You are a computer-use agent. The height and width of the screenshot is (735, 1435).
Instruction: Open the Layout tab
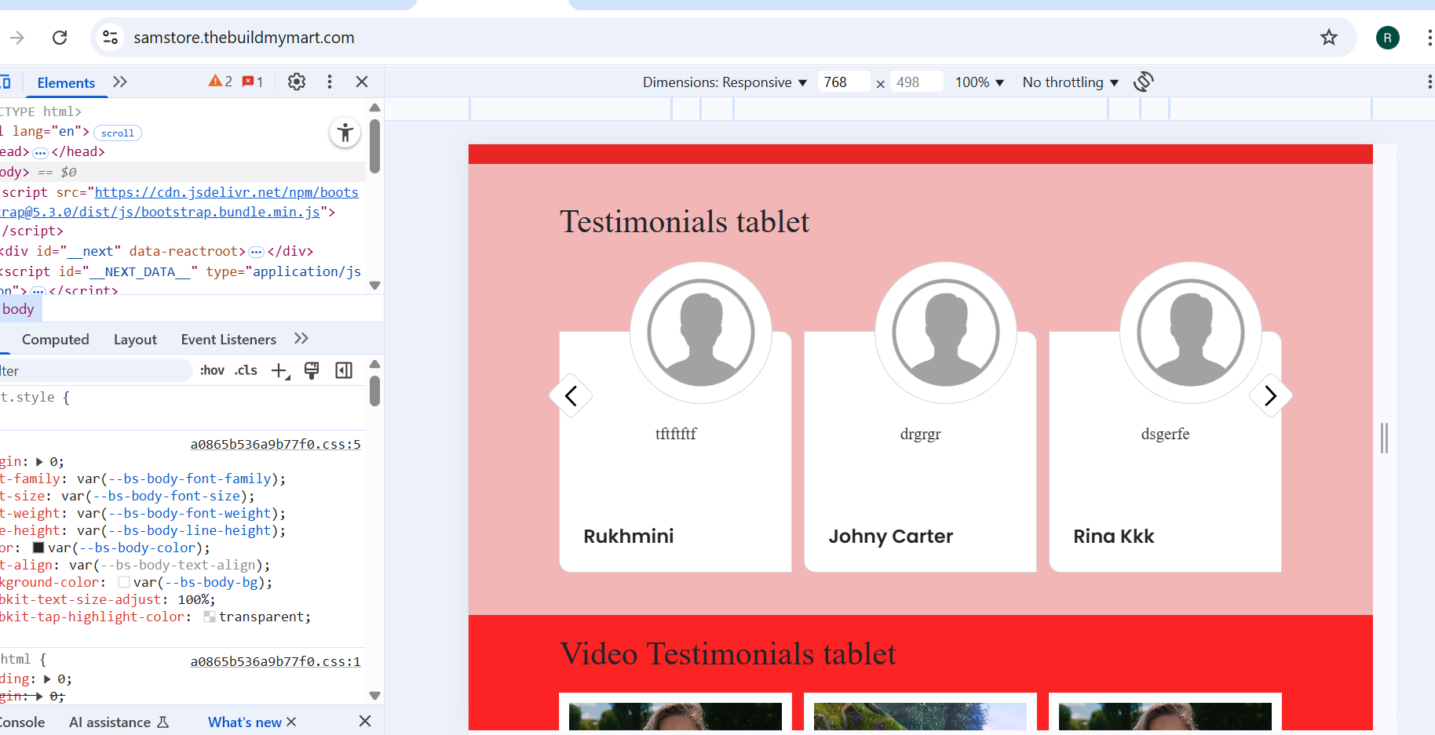135,340
